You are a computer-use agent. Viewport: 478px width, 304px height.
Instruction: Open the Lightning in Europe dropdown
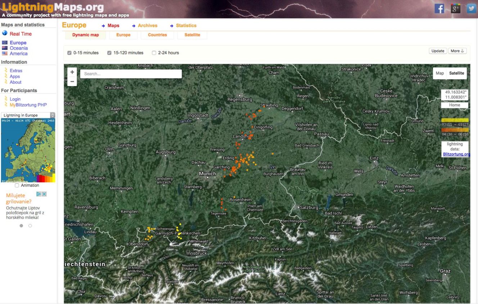[28, 115]
